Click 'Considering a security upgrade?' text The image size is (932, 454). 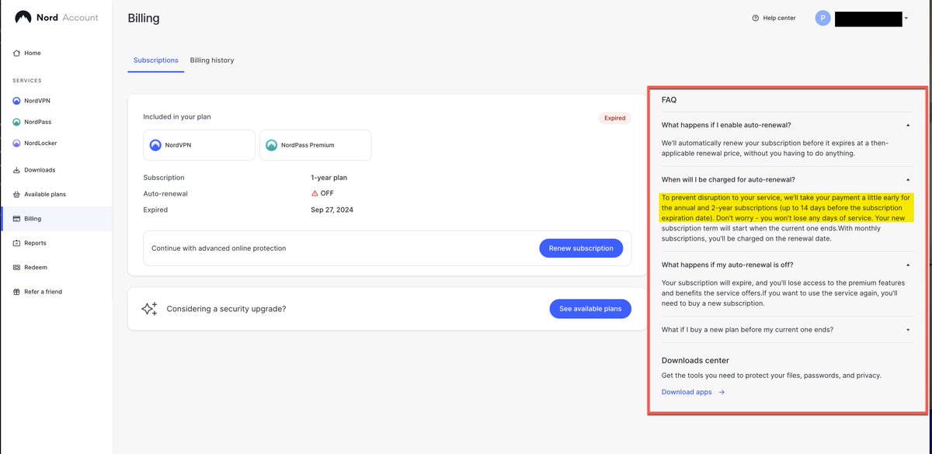(226, 309)
